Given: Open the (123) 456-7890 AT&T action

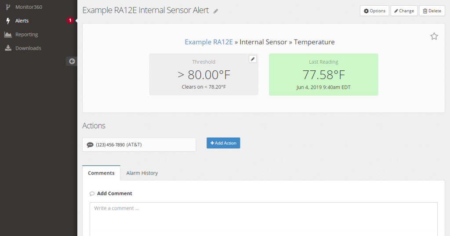Looking at the screenshot, I should click(119, 145).
